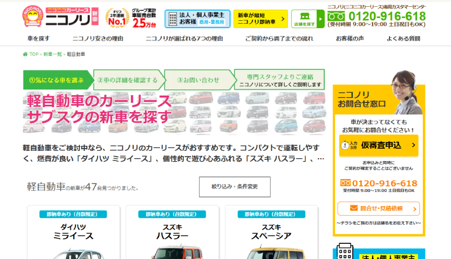Open the 車を探す menu

click(x=38, y=38)
